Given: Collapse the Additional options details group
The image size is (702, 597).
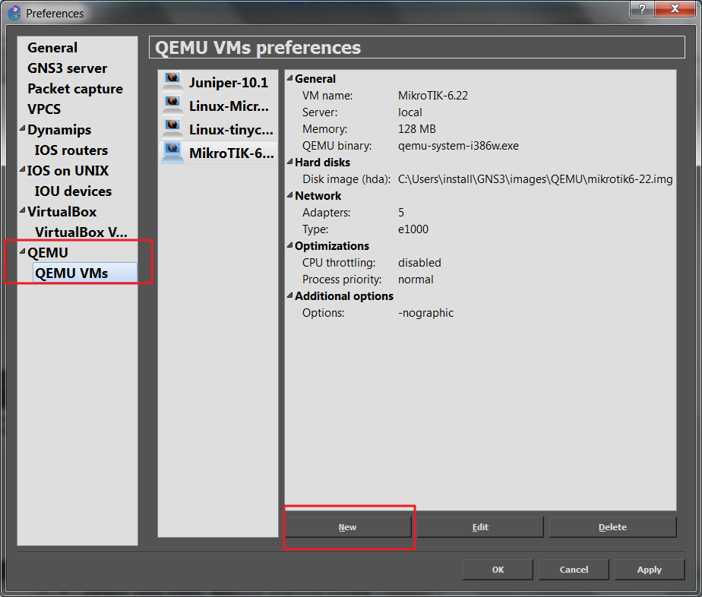Looking at the screenshot, I should coord(290,295).
